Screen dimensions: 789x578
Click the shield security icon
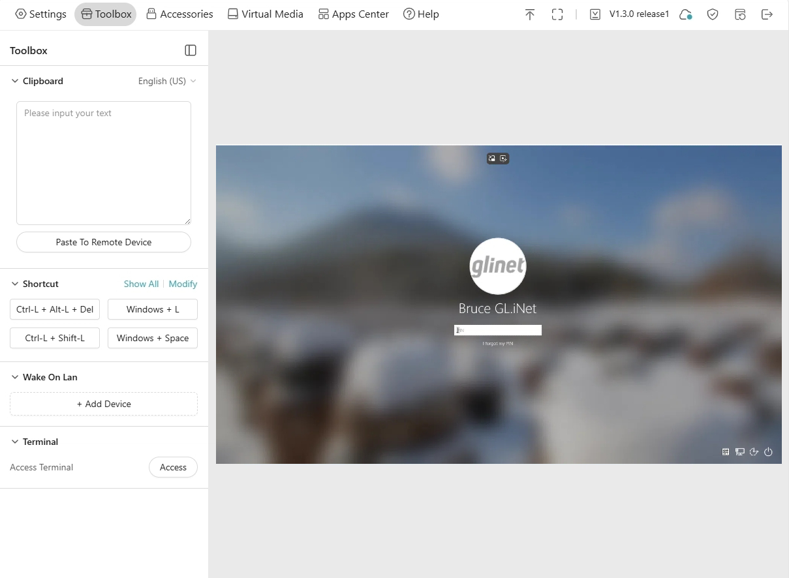pos(713,14)
